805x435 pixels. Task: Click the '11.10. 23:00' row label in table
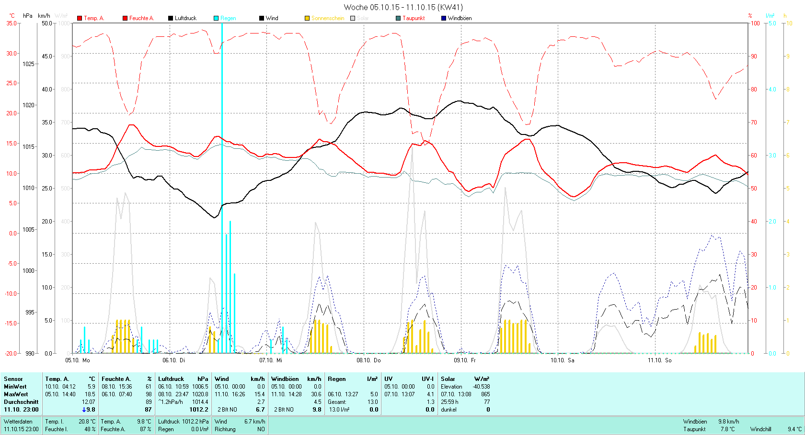coord(21,409)
